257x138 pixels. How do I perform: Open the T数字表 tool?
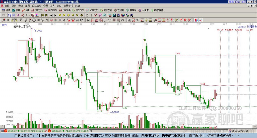106,10
